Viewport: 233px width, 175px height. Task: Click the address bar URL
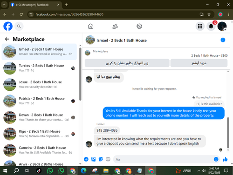pyautogui.click(x=69, y=14)
